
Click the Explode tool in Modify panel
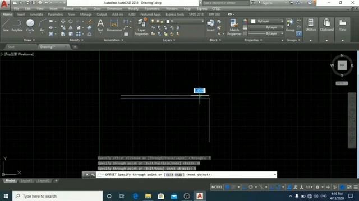pos(90,27)
